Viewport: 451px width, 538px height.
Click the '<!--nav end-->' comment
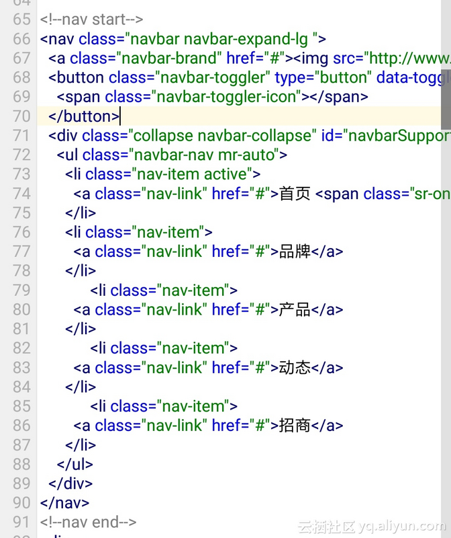click(x=88, y=523)
